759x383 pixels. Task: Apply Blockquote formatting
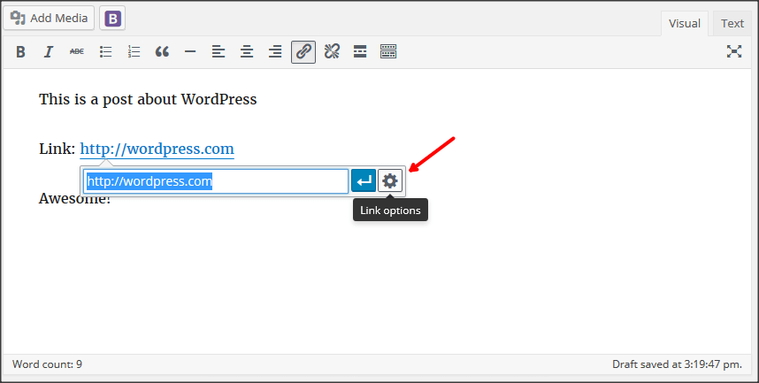[162, 52]
